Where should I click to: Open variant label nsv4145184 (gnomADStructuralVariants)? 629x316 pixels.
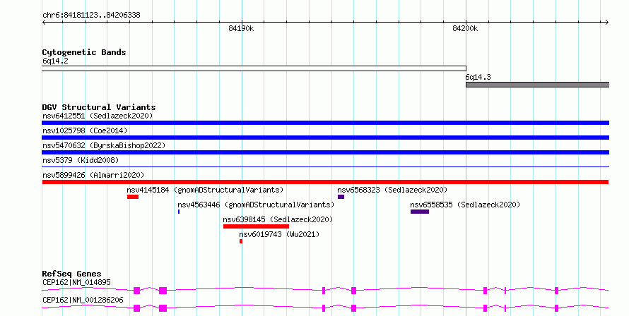[205, 190]
